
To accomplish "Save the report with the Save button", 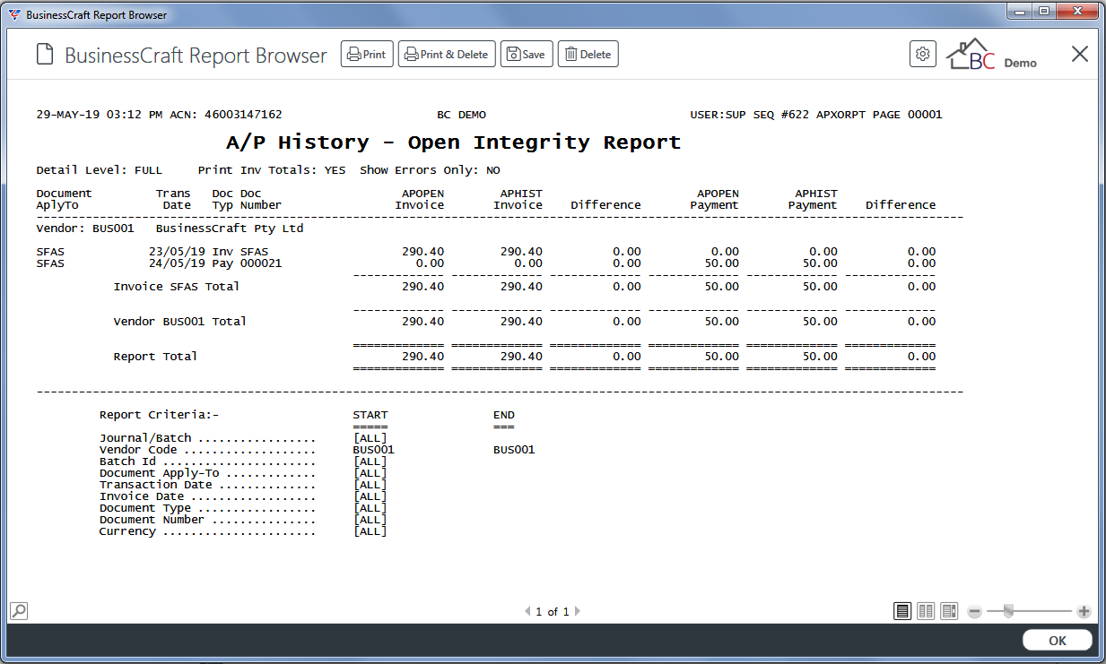I will (x=527, y=55).
